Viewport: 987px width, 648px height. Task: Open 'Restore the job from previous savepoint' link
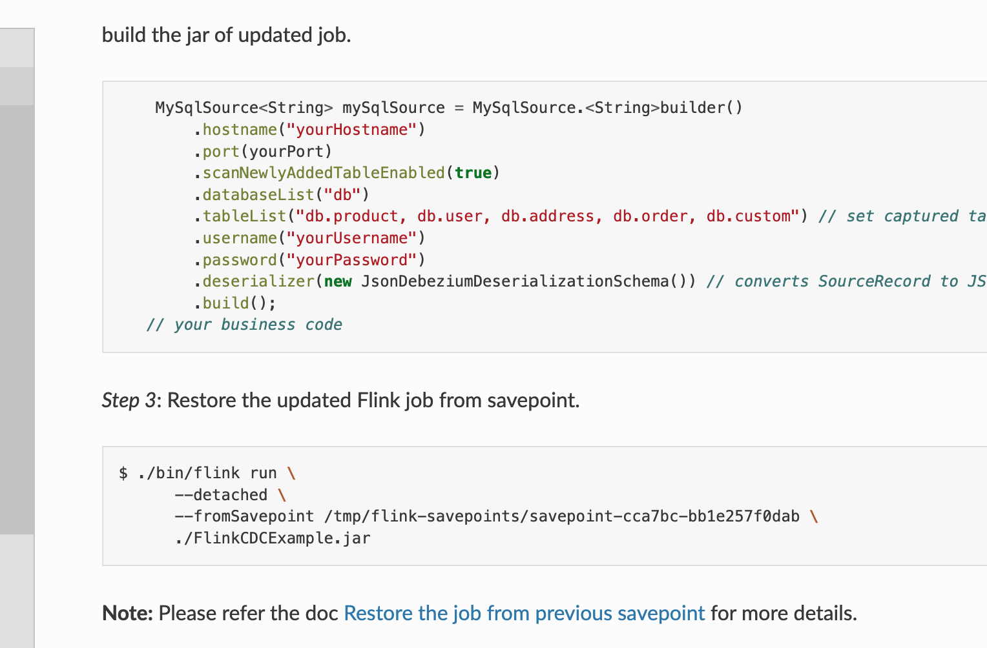(x=524, y=613)
